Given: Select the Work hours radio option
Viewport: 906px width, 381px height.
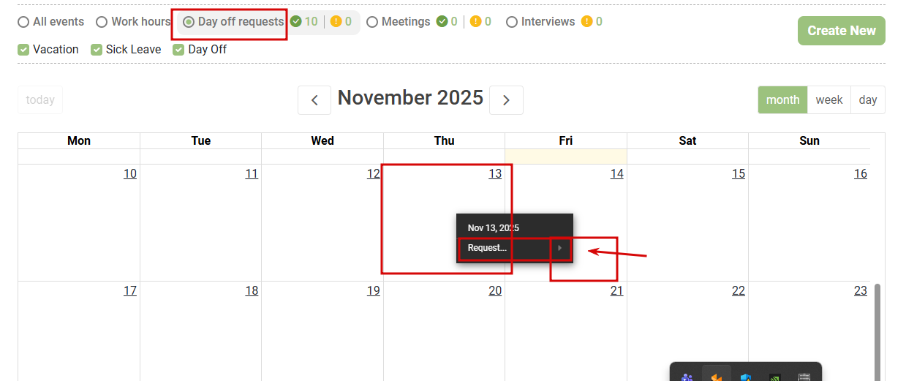Looking at the screenshot, I should (102, 22).
